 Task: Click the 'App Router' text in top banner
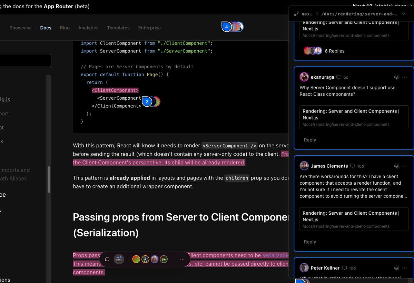coord(58,6)
